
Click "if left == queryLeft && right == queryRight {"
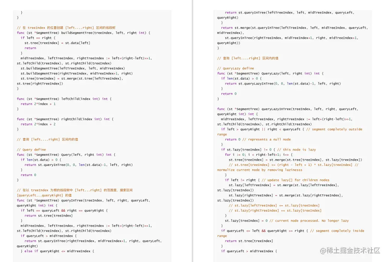(64, 211)
